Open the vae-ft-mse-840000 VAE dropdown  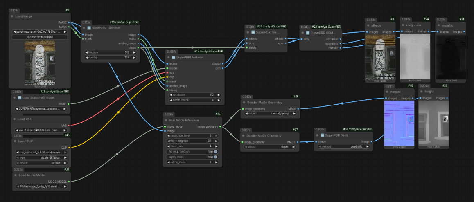[x=41, y=130]
